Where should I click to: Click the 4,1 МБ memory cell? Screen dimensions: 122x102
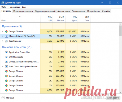coord(59,52)
